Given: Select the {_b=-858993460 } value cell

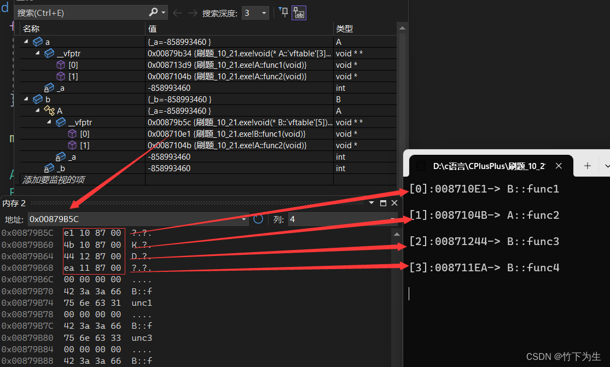Looking at the screenshot, I should click(x=239, y=99).
